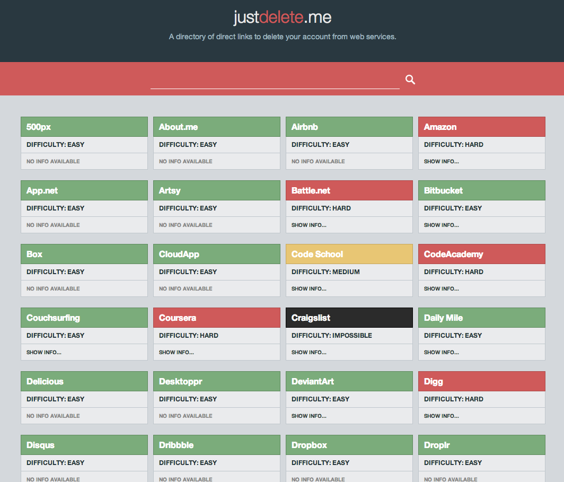Viewport: 564px width, 482px height.
Task: Show info for Couchsurfing
Action: pos(44,352)
